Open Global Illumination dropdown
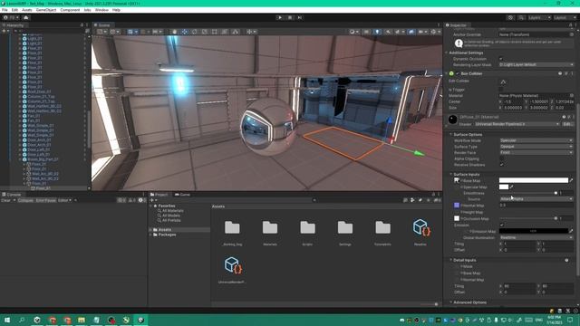The image size is (580, 326). click(x=536, y=237)
